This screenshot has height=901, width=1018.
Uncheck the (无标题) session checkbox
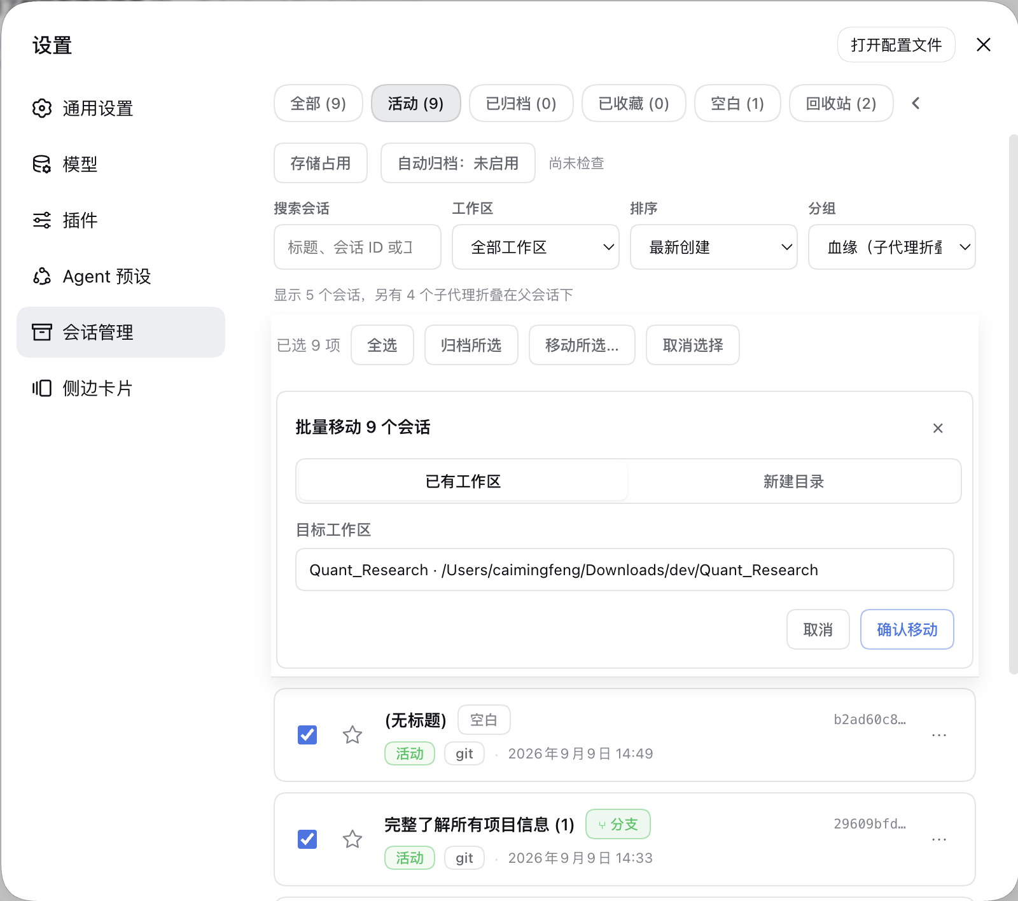307,735
